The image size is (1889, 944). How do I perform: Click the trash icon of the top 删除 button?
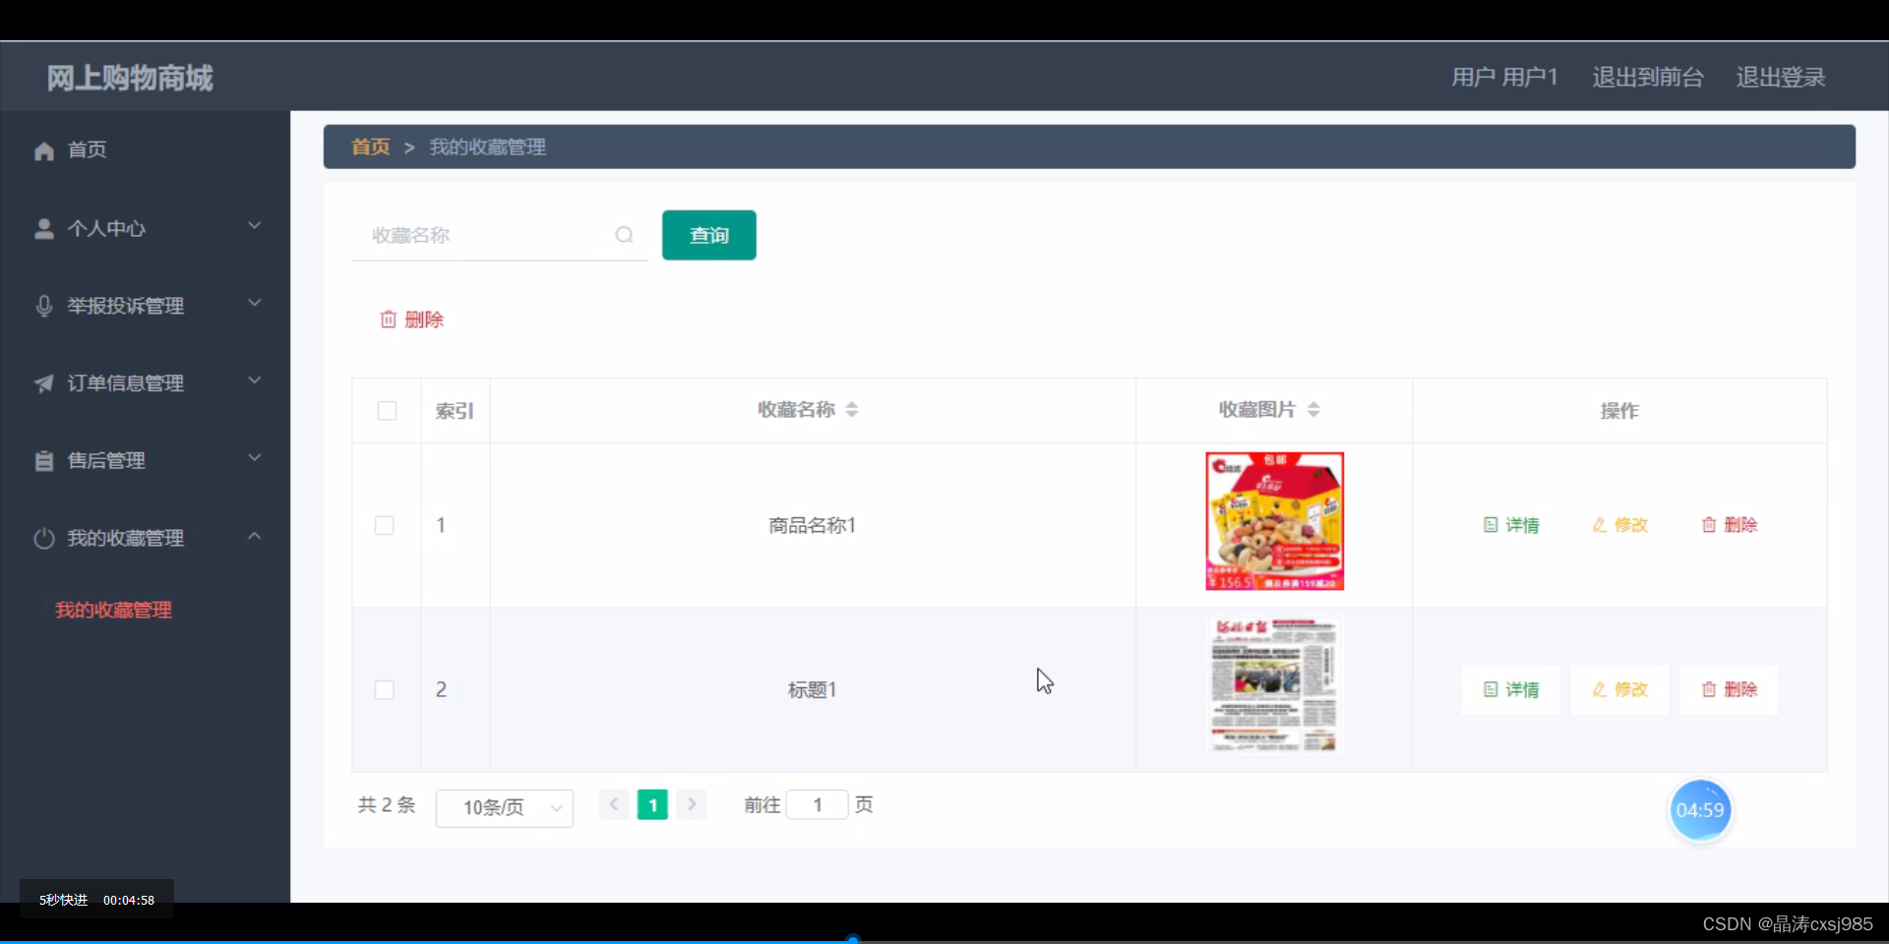coord(389,320)
